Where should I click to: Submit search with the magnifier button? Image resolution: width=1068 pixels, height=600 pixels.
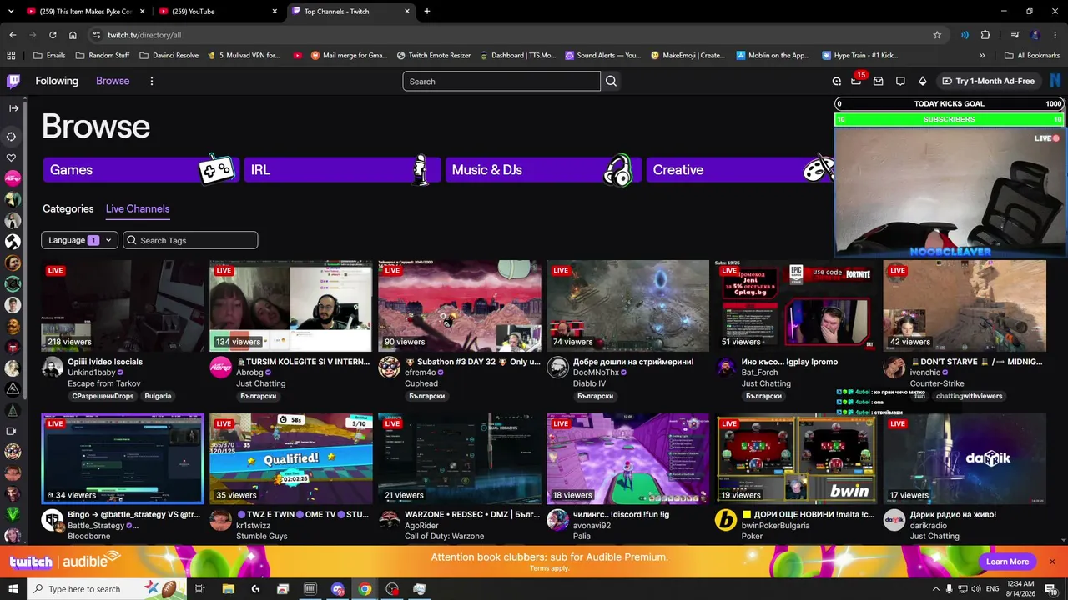click(612, 81)
